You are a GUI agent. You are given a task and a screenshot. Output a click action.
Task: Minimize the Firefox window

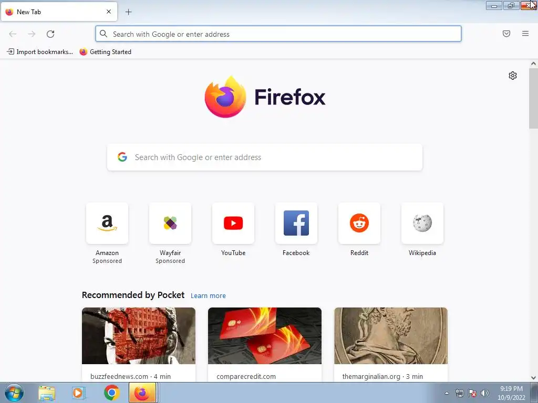coord(494,5)
